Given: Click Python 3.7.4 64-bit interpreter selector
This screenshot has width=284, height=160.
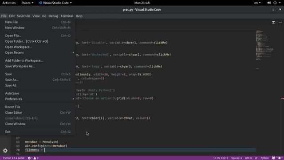Looking at the screenshot, I should (14, 158).
